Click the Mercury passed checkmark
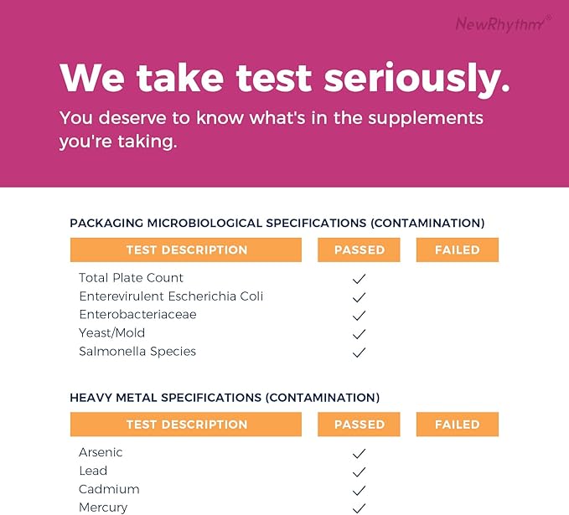Image resolution: width=569 pixels, height=515 pixels. [360, 507]
